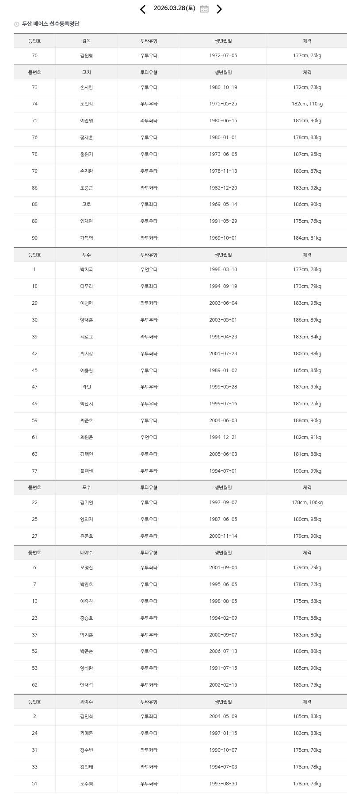The width and height of the screenshot is (347, 800).
Task: Click the 투수 section header cell
Action: 87,255
